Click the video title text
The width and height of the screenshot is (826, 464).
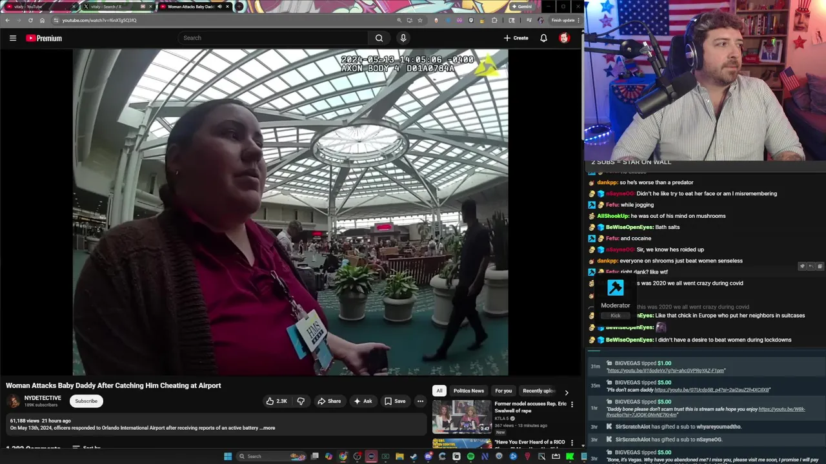[114, 385]
